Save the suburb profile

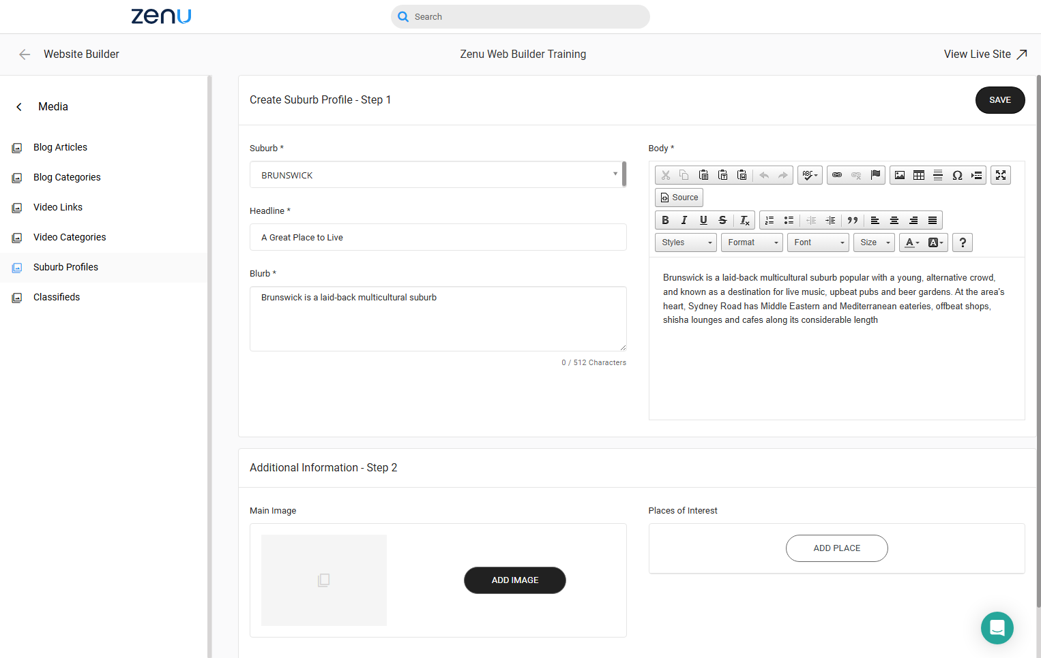click(1000, 100)
